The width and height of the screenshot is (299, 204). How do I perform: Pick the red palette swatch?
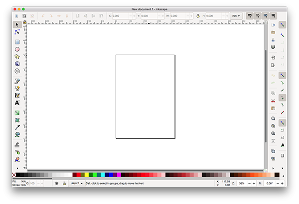click(79, 175)
